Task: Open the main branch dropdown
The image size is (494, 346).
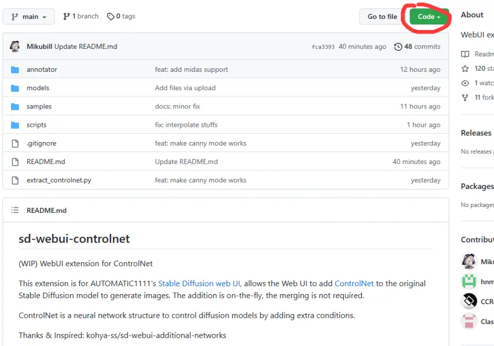Action: click(29, 16)
